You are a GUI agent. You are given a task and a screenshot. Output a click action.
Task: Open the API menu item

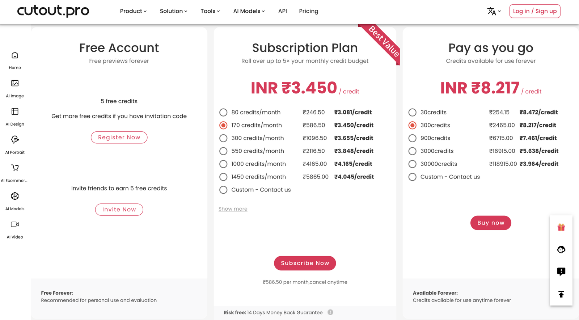283,11
